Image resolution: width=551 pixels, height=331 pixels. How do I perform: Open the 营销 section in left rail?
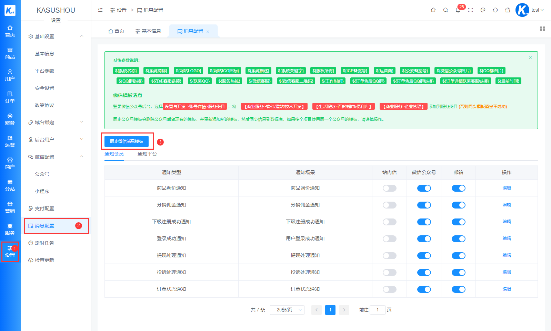tap(10, 207)
